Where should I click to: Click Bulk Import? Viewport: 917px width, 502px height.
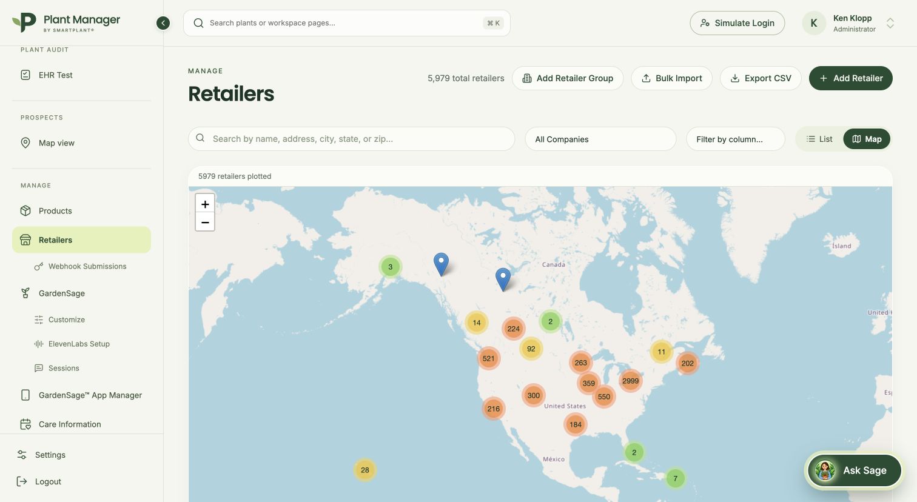672,78
